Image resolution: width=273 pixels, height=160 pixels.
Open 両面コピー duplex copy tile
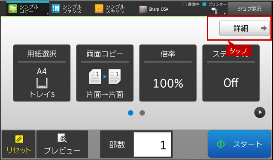point(105,73)
